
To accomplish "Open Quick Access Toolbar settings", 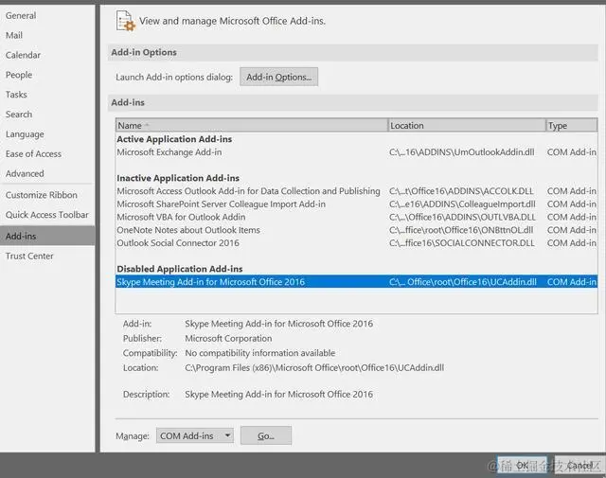I will [x=46, y=215].
